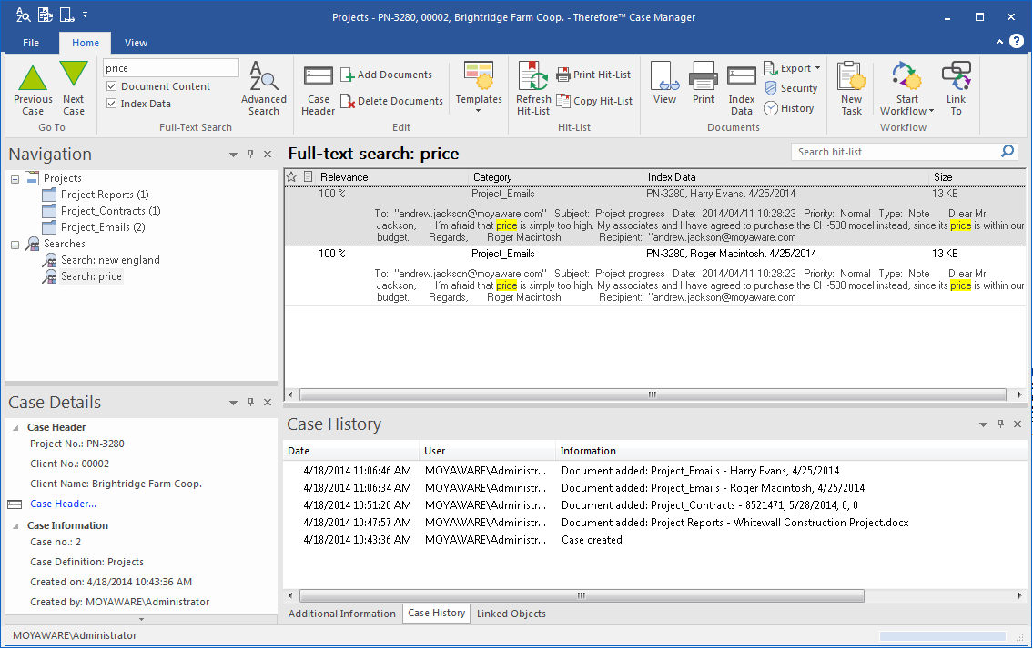Open document Security settings
The width and height of the screenshot is (1033, 649).
791,88
